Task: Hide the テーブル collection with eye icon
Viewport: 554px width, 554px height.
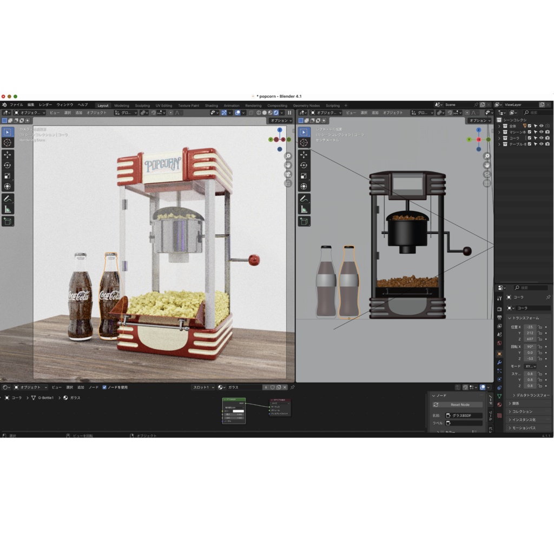Action: pyautogui.click(x=541, y=144)
